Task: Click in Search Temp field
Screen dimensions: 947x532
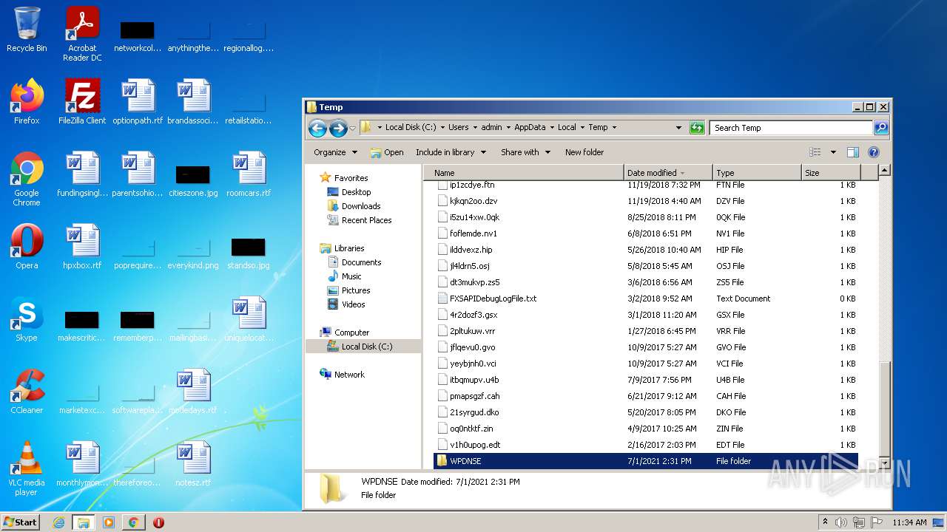Action: pyautogui.click(x=792, y=128)
